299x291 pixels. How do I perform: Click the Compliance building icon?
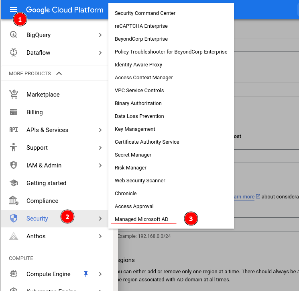coord(14,200)
